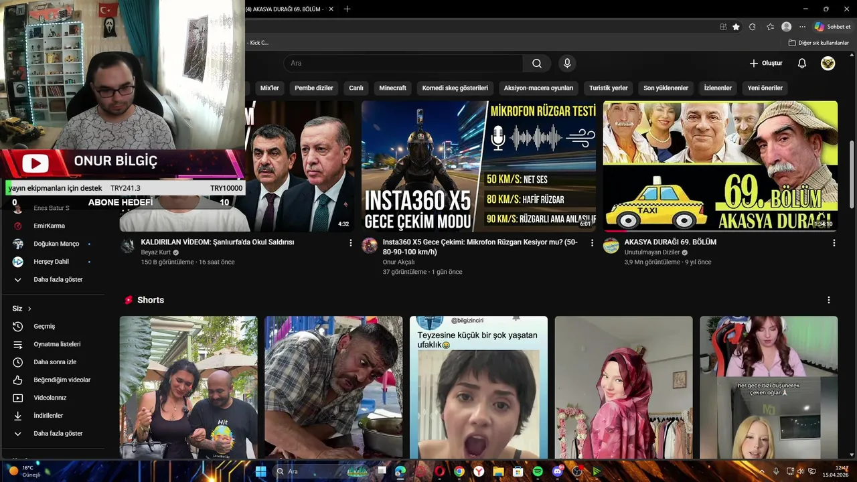Screen dimensions: 857x482
Task: Open the browser favorites list icon
Action: (770, 27)
